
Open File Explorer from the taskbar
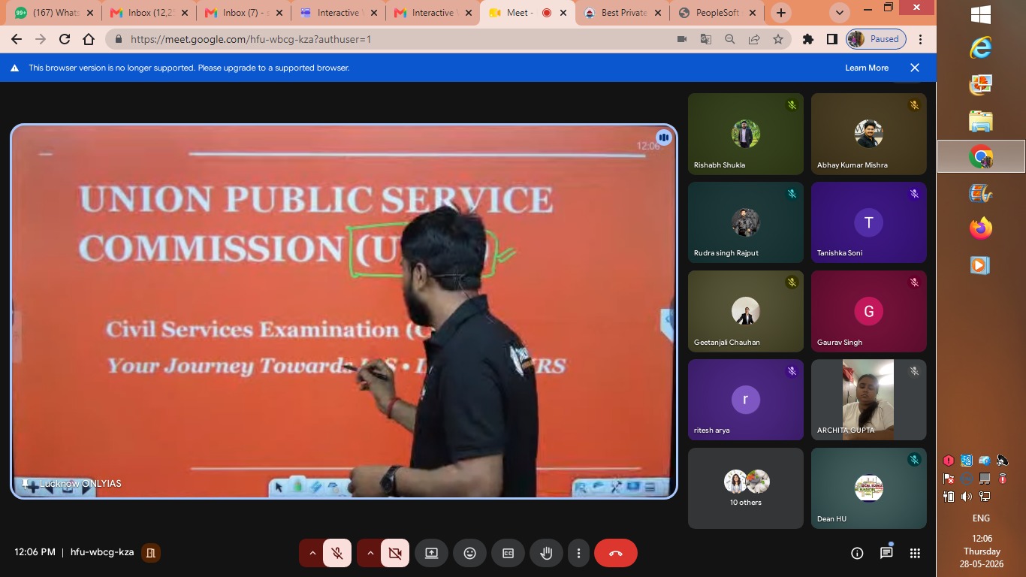[981, 121]
